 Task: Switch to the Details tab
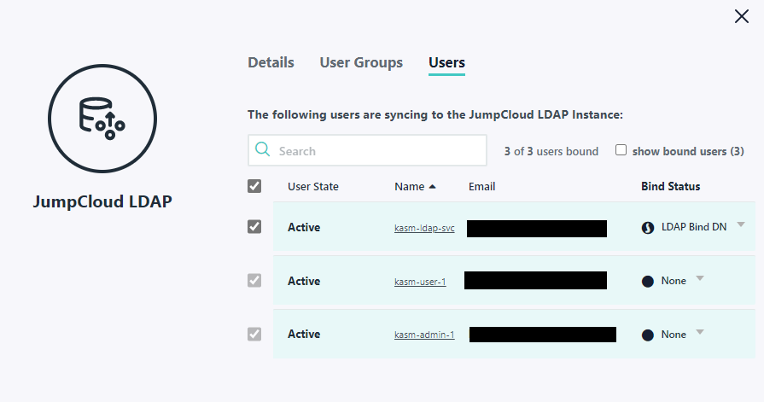tap(271, 62)
